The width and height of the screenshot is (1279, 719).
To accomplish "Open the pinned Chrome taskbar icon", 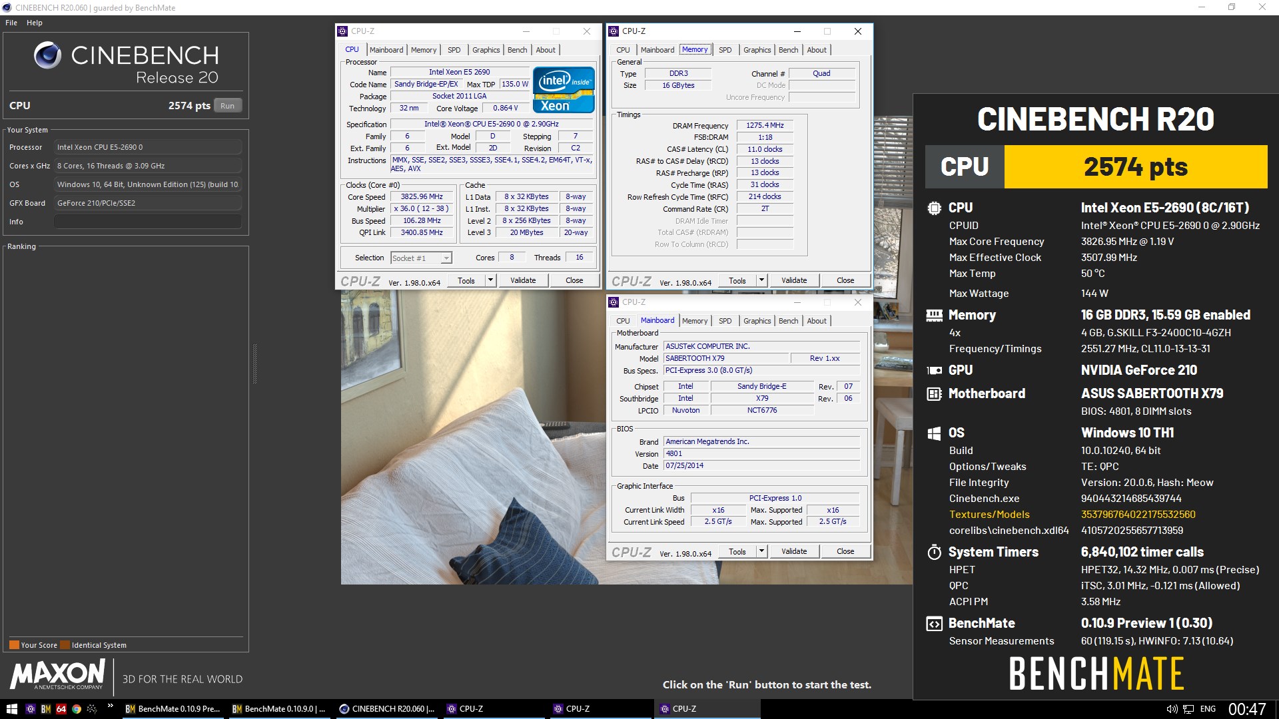I will pyautogui.click(x=77, y=709).
